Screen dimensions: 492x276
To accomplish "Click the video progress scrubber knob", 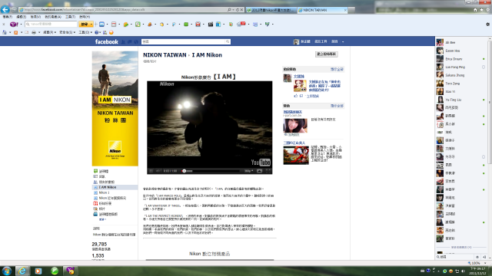I will [184, 171].
